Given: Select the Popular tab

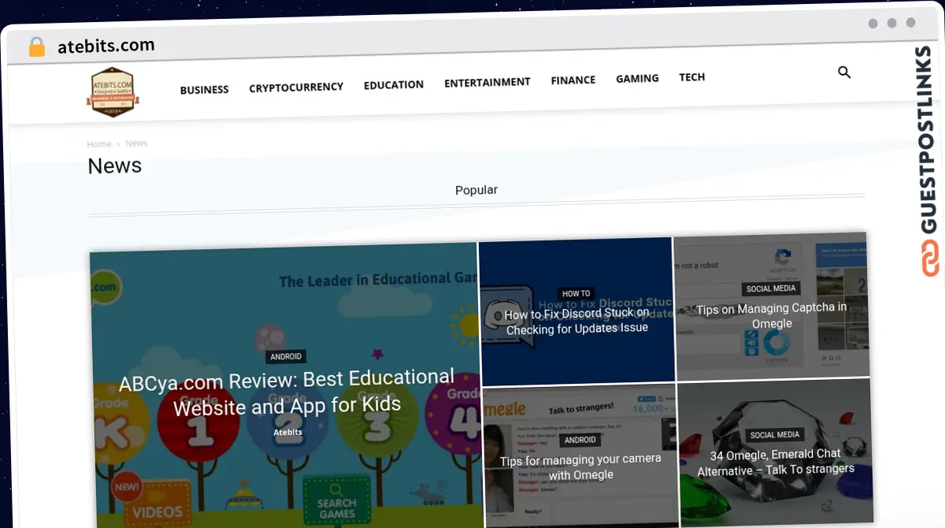Looking at the screenshot, I should pos(476,190).
